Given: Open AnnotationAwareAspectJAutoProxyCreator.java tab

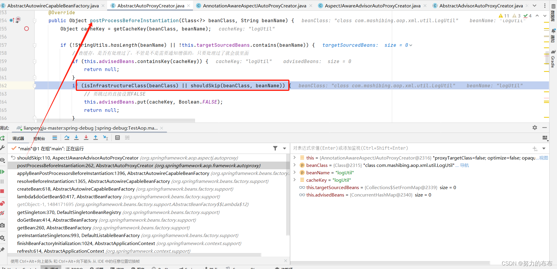Looking at the screenshot, I should [x=255, y=6].
